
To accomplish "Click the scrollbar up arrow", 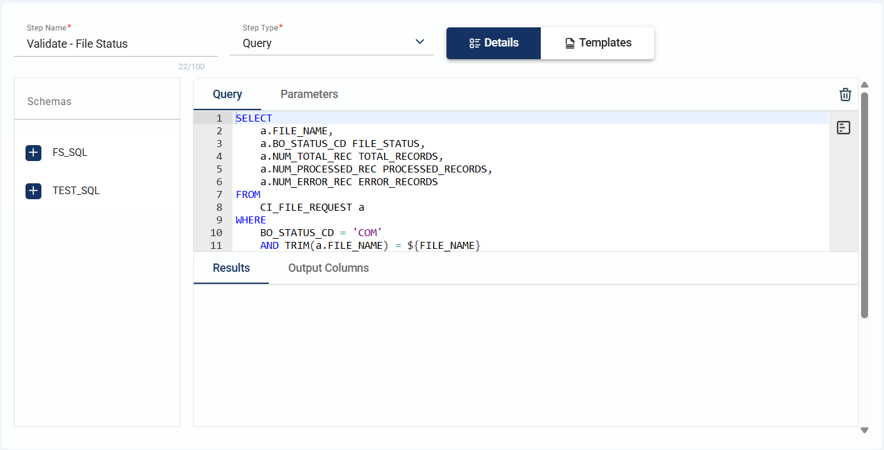I will [864, 85].
